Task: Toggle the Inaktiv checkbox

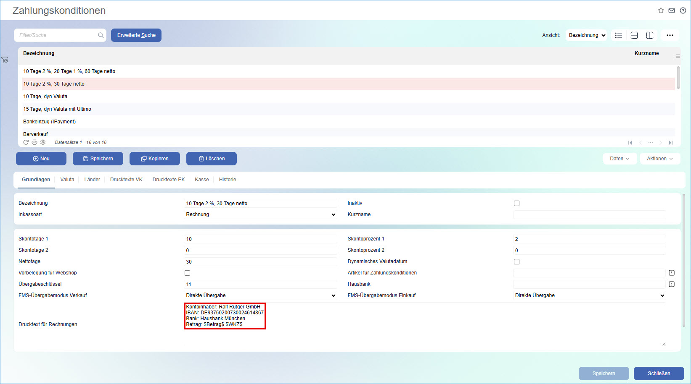Action: pos(516,204)
